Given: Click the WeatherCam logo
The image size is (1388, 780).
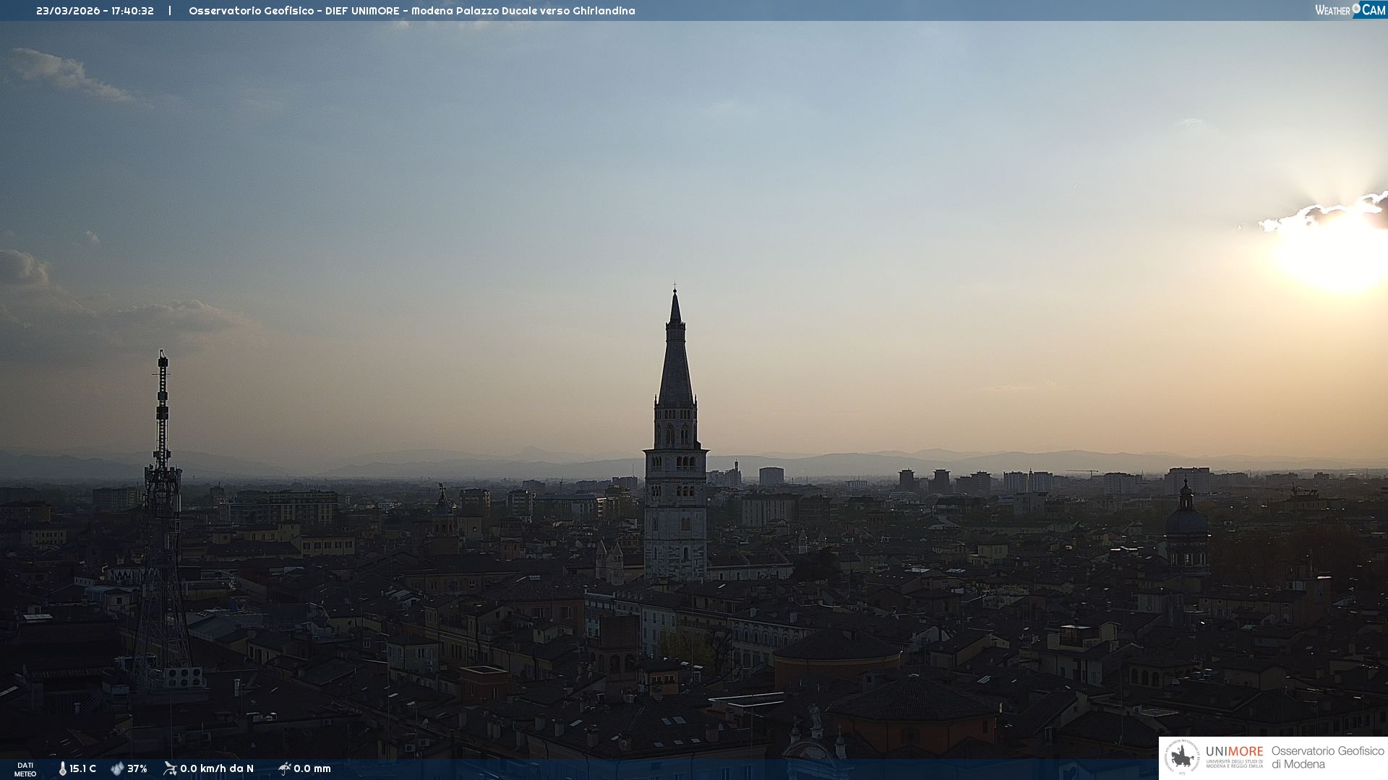Looking at the screenshot, I should (1350, 10).
